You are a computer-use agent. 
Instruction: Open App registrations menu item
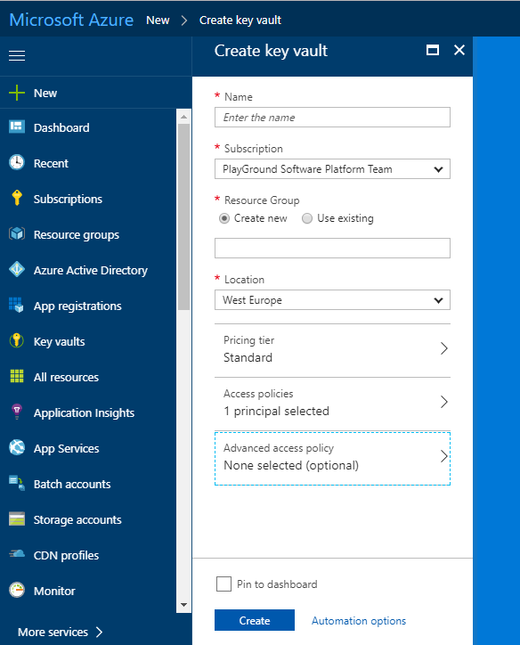pyautogui.click(x=77, y=306)
